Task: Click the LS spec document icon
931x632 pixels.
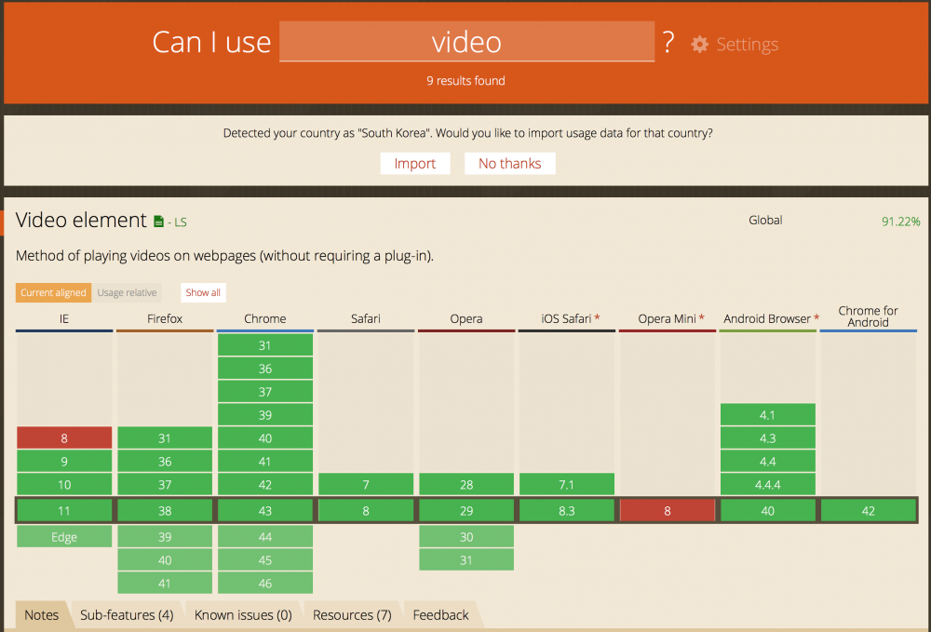Action: (159, 222)
